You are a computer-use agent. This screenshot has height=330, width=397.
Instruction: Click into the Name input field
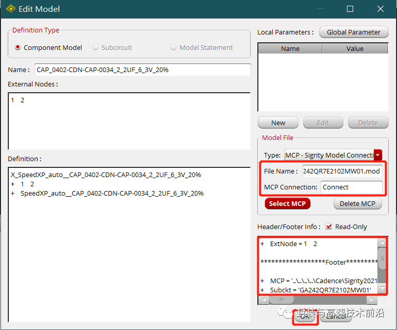click(142, 70)
